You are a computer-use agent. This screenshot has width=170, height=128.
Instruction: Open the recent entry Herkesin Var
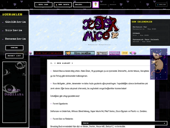(150, 28)
